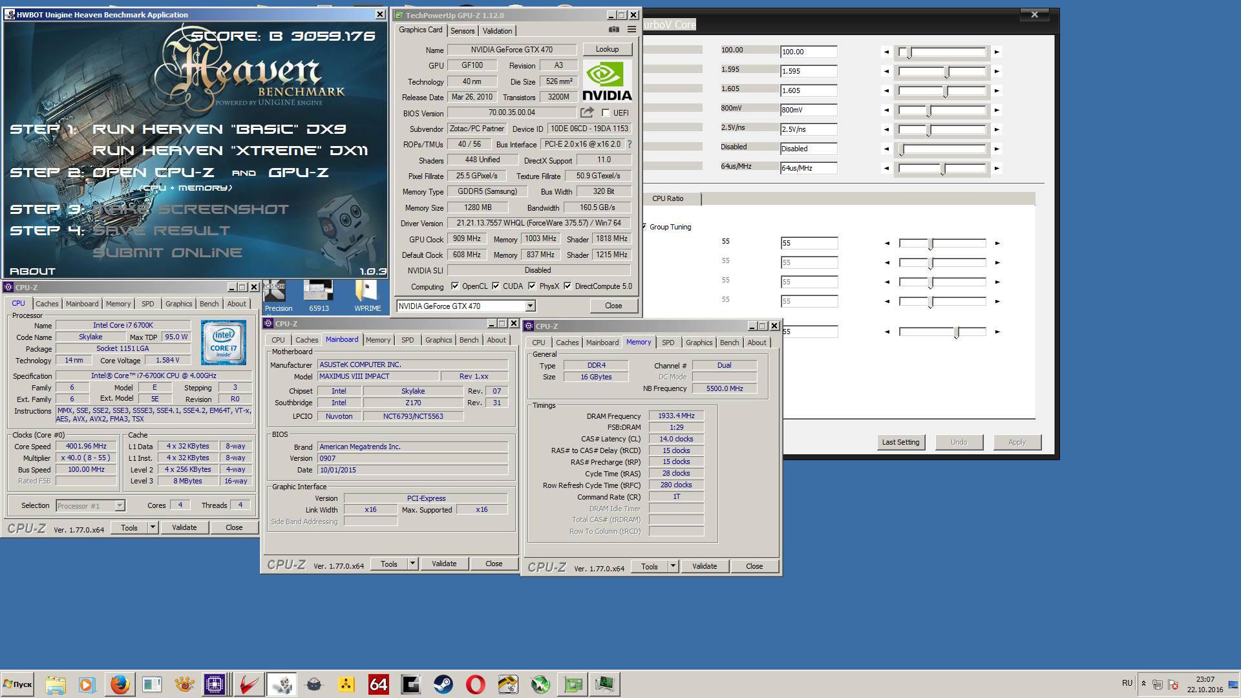Open the AIDA64 taskbar icon
Viewport: 1241px width, 698px height.
(x=378, y=684)
